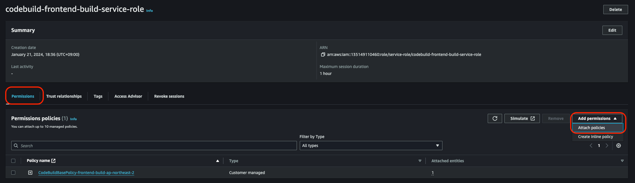635x183 pixels.
Task: Click the 'Attached entities' column header
Action: pos(448,161)
